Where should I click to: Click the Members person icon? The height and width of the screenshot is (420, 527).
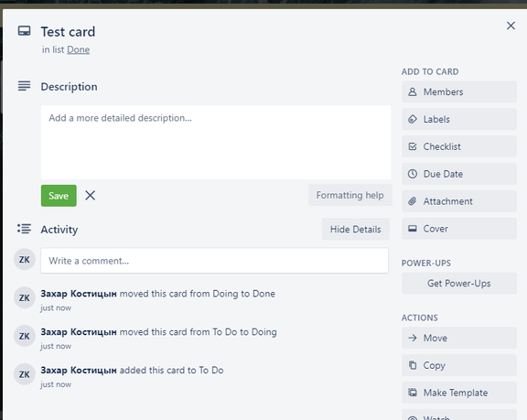pyautogui.click(x=413, y=92)
